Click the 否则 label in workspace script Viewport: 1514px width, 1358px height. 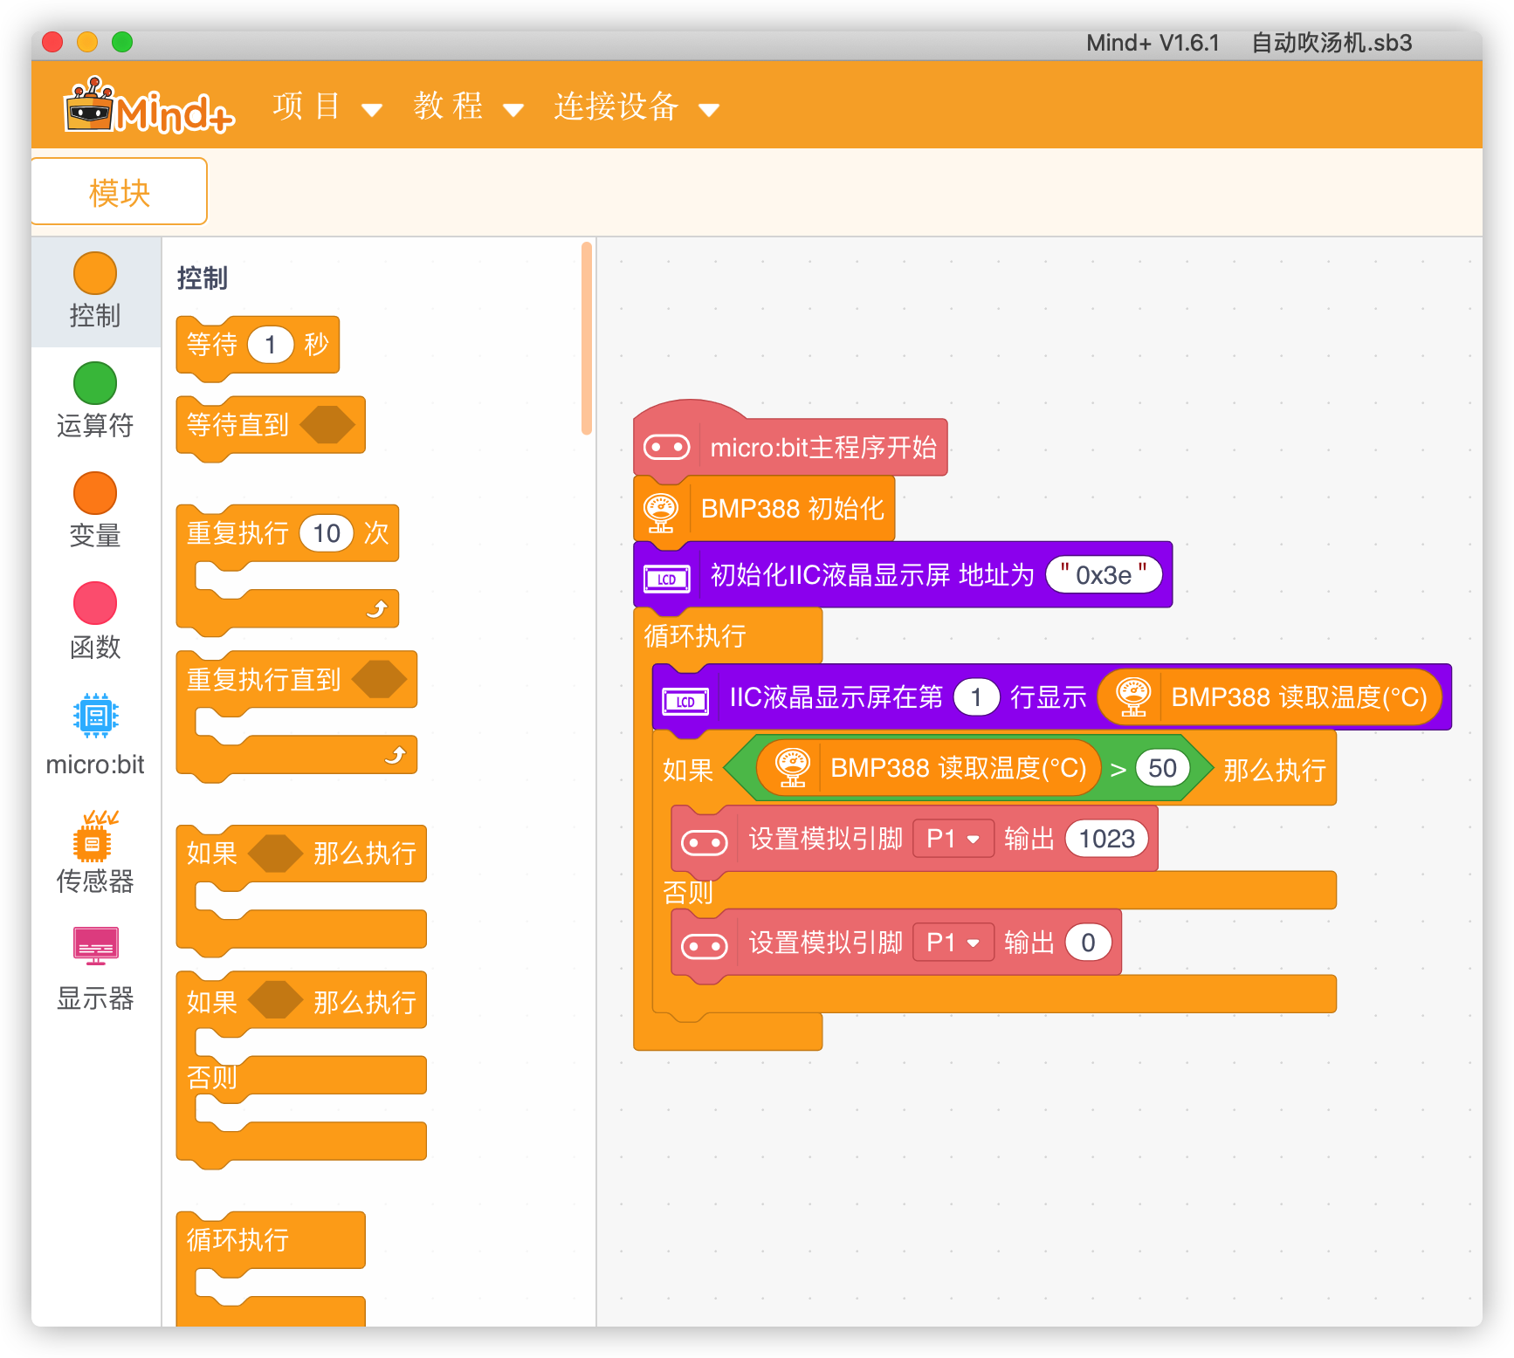pyautogui.click(x=688, y=892)
